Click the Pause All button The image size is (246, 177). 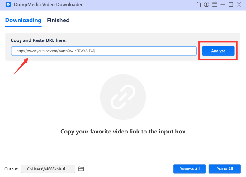tap(225, 169)
